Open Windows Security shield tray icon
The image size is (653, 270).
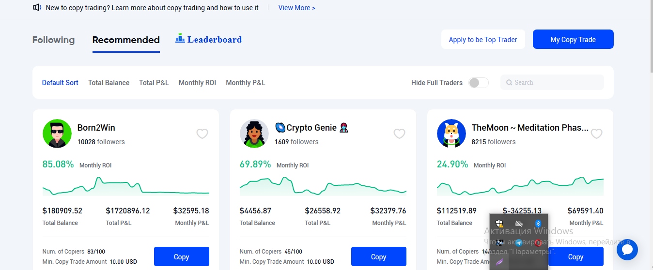pos(499,224)
